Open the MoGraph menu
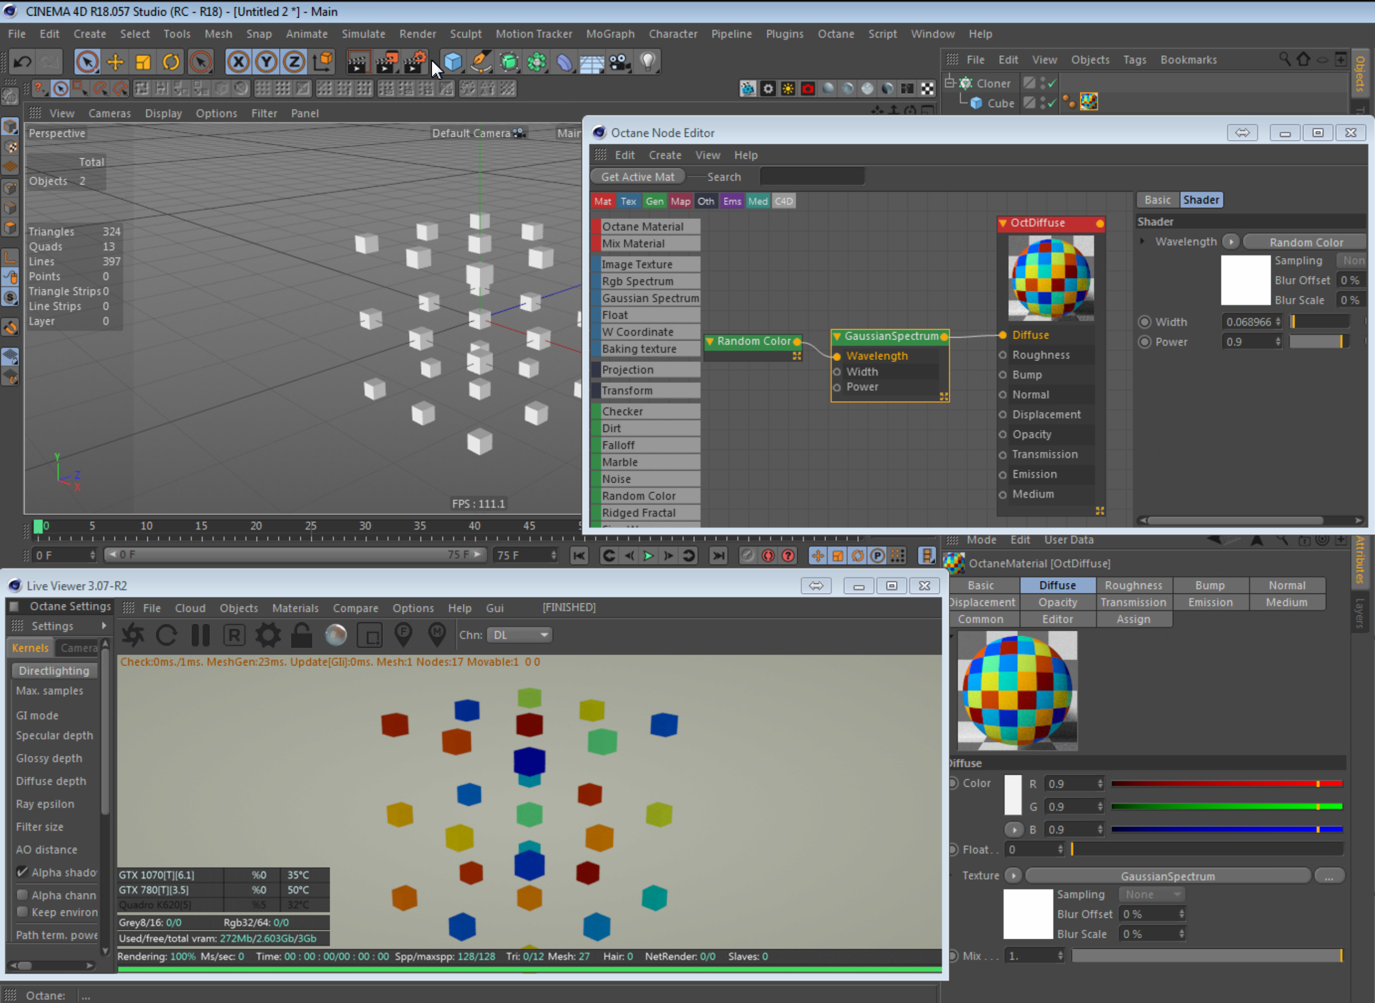The height and width of the screenshot is (1003, 1375). pos(610,34)
